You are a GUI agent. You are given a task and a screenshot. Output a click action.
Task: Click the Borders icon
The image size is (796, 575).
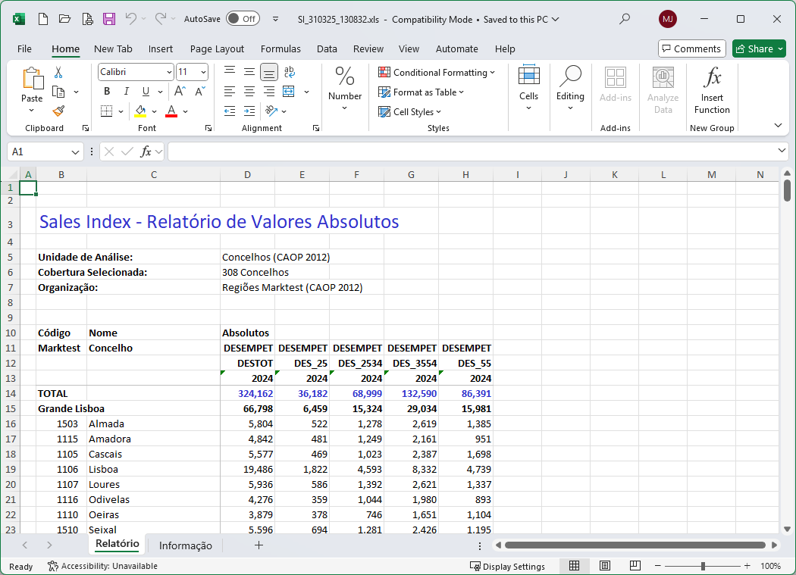point(106,111)
